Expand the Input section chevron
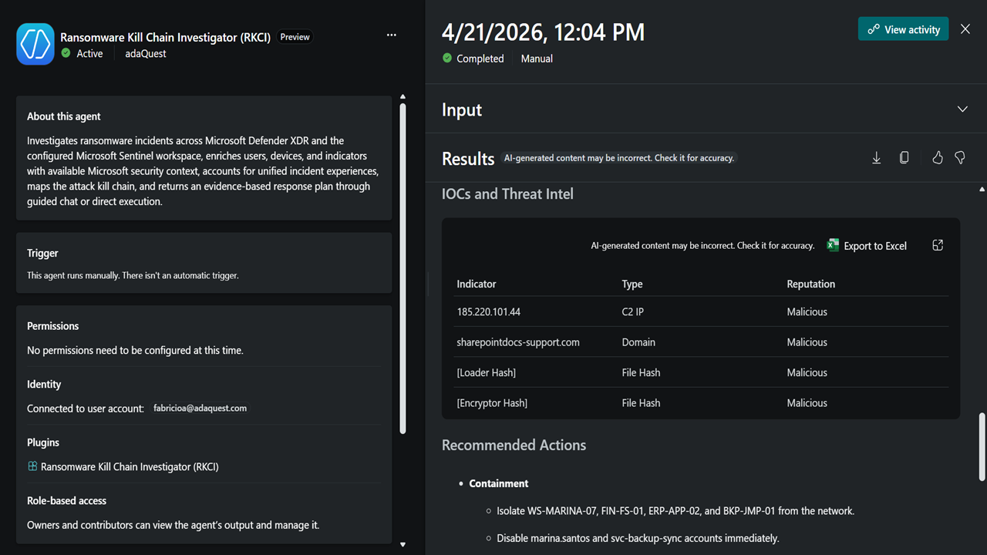This screenshot has width=987, height=555. (962, 109)
